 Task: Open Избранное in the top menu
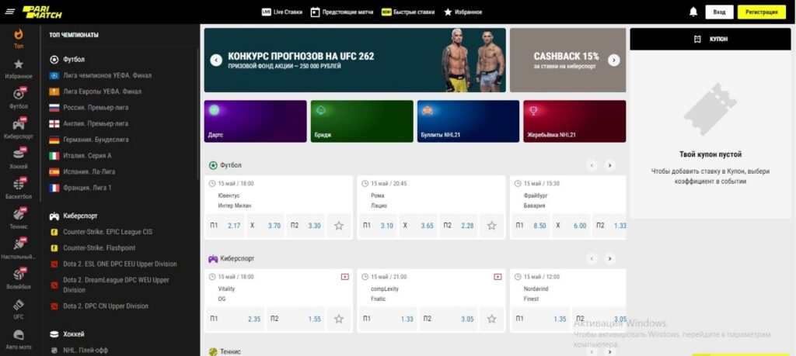pos(463,12)
